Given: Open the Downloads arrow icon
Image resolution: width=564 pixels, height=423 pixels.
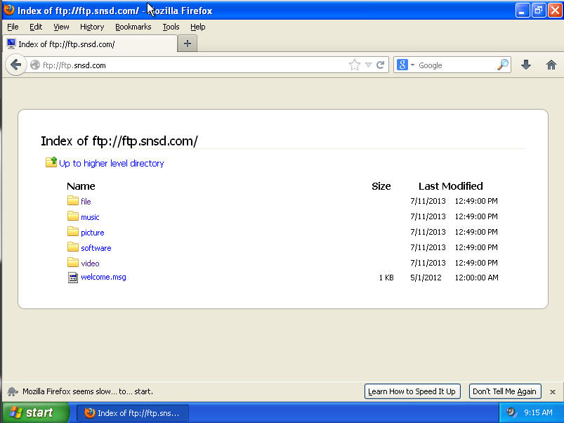Looking at the screenshot, I should pos(526,65).
